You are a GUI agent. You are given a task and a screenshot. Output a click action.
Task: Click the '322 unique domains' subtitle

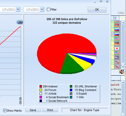[67, 23]
